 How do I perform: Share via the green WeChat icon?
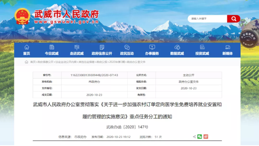tap(200, 137)
